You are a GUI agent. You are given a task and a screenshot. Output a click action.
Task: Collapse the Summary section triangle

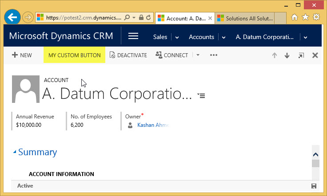(x=15, y=152)
